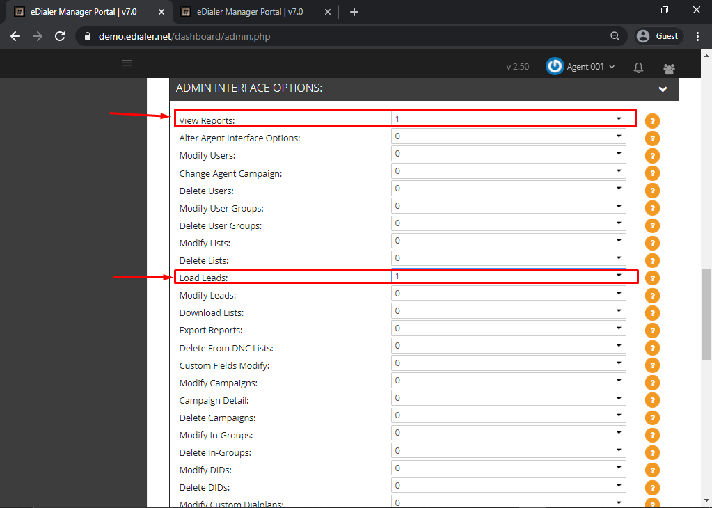The width and height of the screenshot is (712, 508).
Task: Click help icon beside Load Leads
Action: 652,278
